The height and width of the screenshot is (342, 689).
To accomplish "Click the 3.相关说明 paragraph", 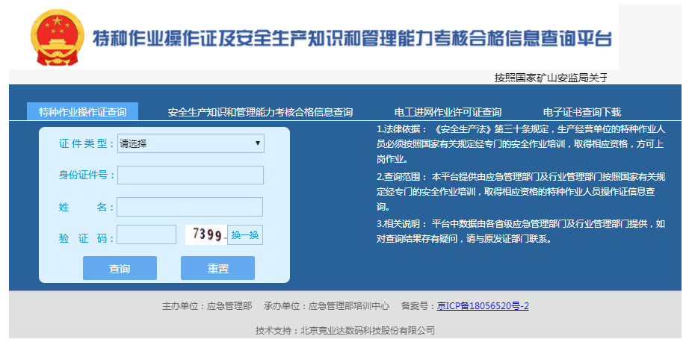I will click(521, 231).
